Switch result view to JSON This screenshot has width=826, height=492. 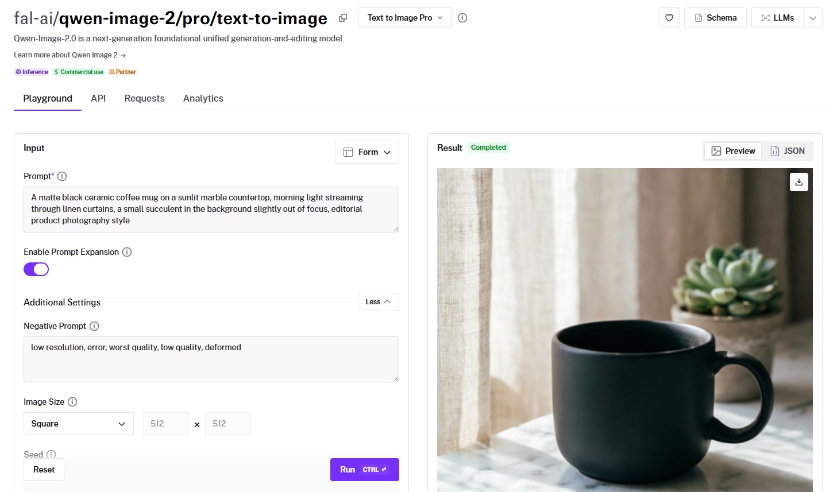coord(788,151)
